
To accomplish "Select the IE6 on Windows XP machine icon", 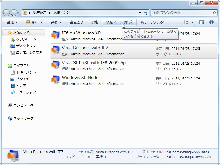I will pyautogui.click(x=56, y=34).
